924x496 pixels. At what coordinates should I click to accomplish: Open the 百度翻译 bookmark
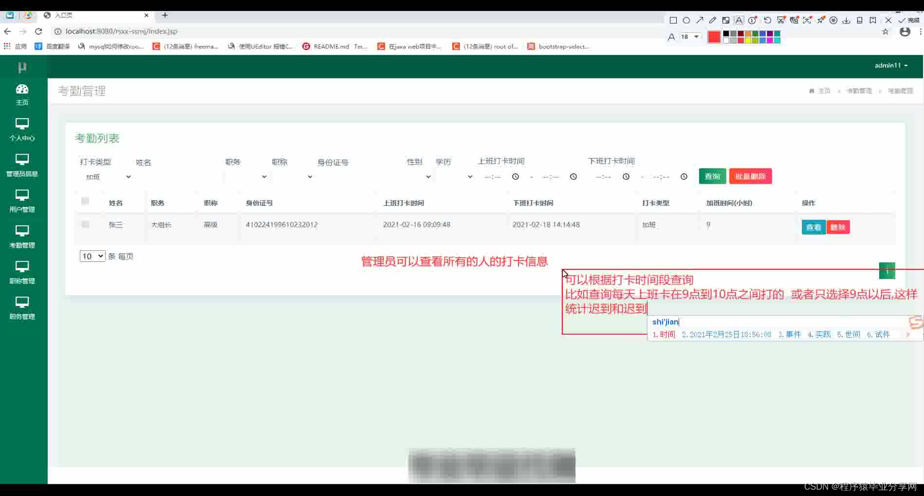53,47
